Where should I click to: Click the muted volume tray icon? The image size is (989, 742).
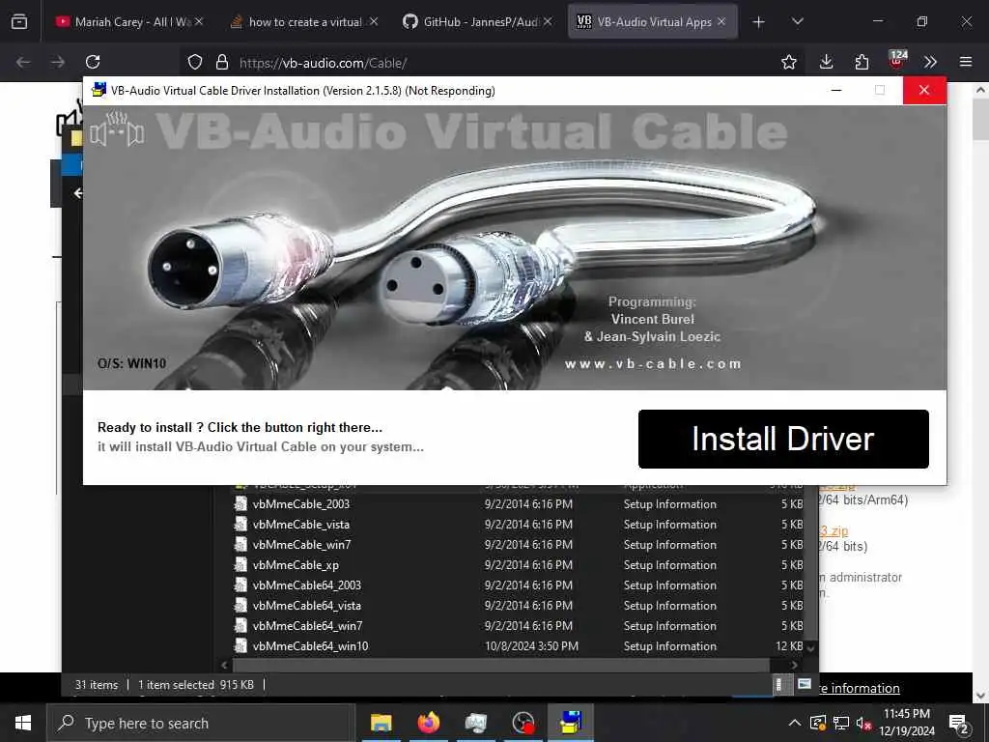pos(863,723)
